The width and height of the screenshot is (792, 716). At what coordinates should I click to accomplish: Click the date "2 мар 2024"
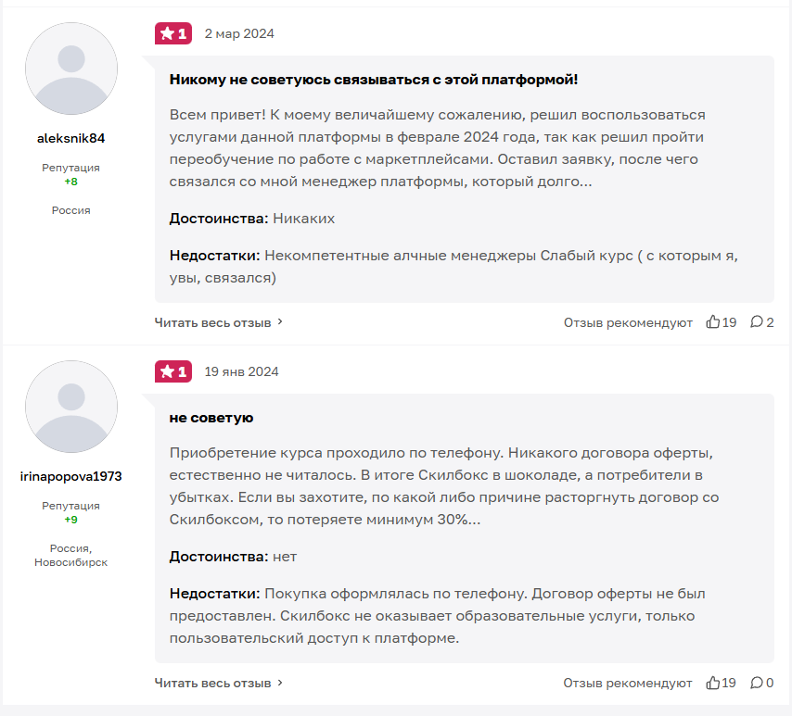point(239,33)
